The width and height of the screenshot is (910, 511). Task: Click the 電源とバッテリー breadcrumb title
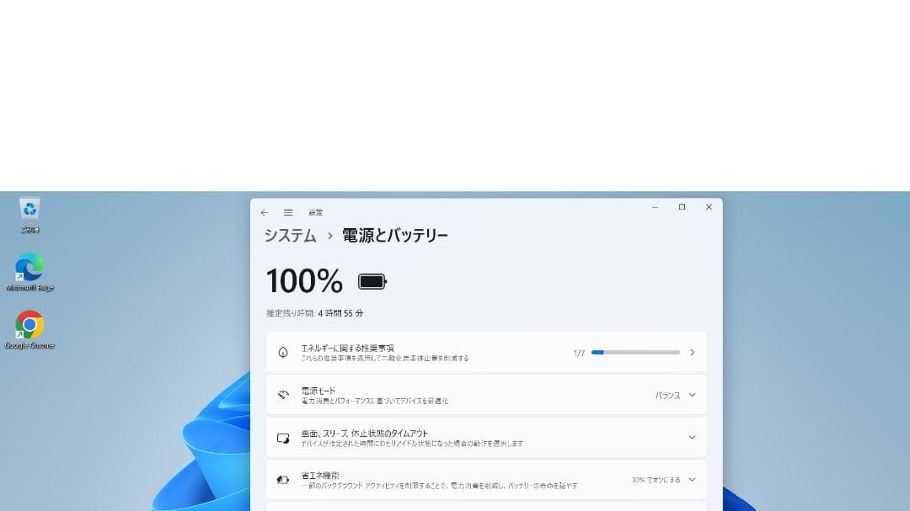click(394, 236)
